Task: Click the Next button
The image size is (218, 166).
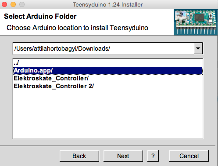Action: click(123, 156)
